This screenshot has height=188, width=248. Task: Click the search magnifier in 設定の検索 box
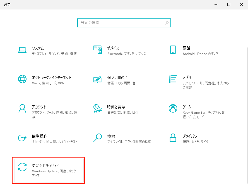coord(167,23)
